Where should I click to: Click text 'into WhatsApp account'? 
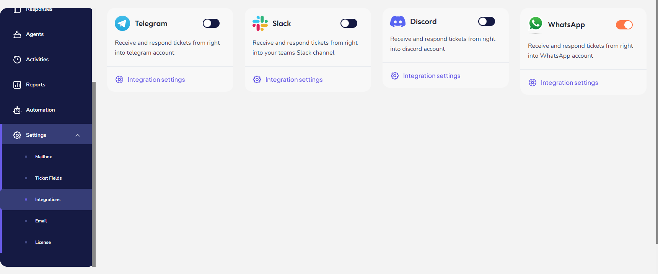(x=560, y=56)
